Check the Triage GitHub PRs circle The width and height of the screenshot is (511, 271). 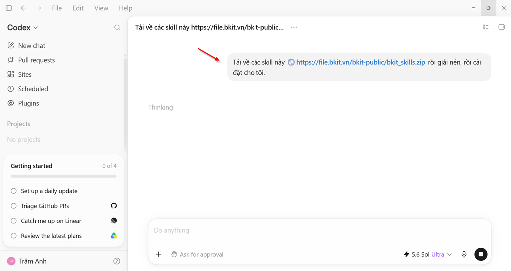click(x=13, y=206)
